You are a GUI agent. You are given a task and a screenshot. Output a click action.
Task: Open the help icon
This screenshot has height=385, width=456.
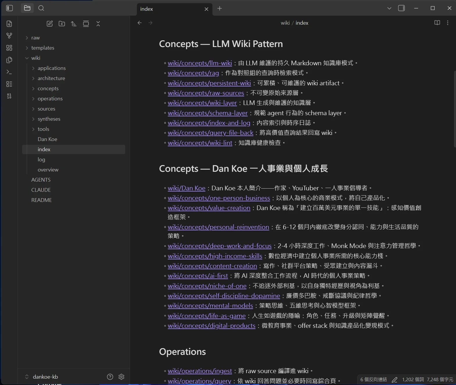pos(110,377)
